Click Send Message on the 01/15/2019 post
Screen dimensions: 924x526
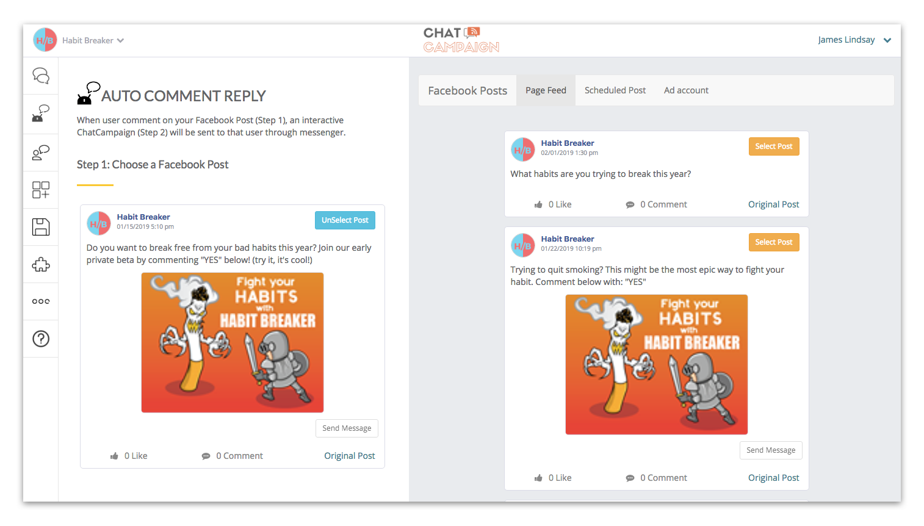click(347, 428)
